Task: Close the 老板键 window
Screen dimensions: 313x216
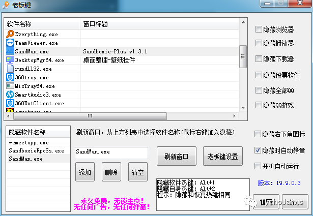Action: (x=300, y=3)
